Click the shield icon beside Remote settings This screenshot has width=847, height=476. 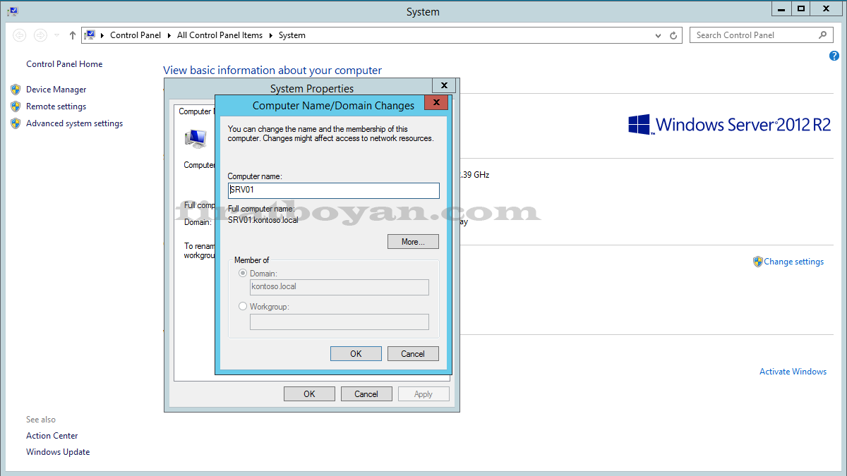(16, 106)
